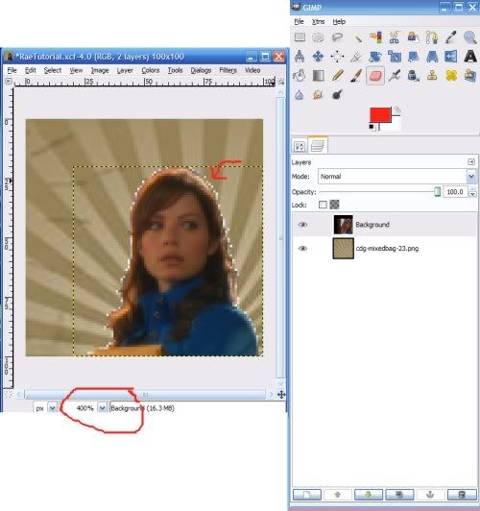Click the Background layer thumbnail

point(344,225)
